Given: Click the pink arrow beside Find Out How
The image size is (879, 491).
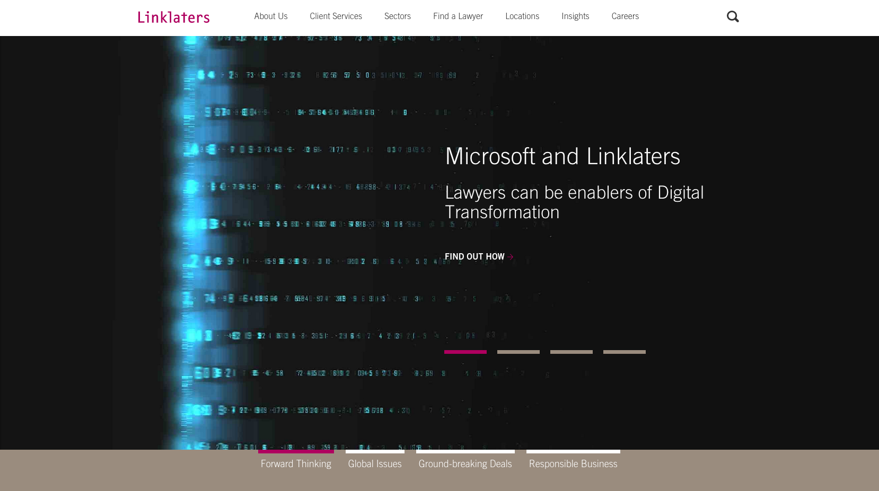Looking at the screenshot, I should click(511, 257).
